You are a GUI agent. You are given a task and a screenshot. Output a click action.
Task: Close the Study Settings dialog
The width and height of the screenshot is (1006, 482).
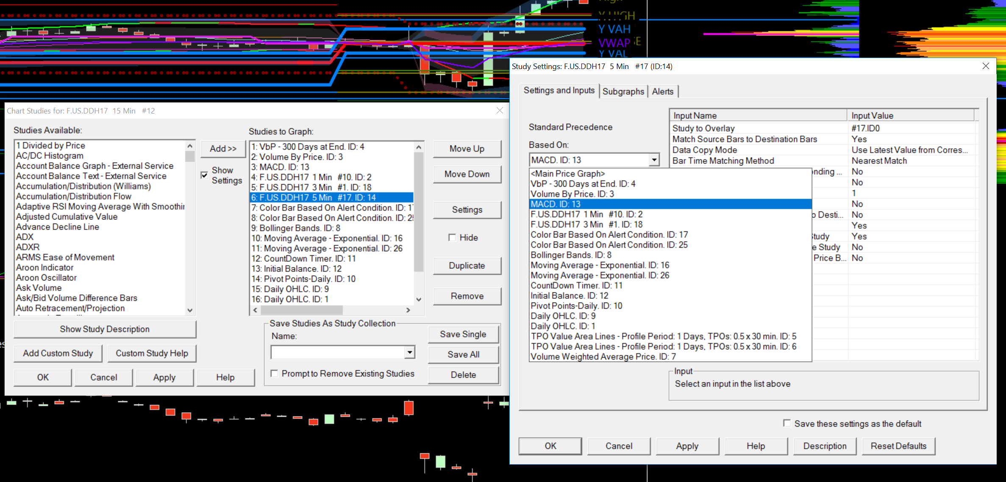click(986, 66)
